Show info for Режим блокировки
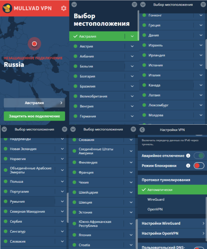 [188, 166]
